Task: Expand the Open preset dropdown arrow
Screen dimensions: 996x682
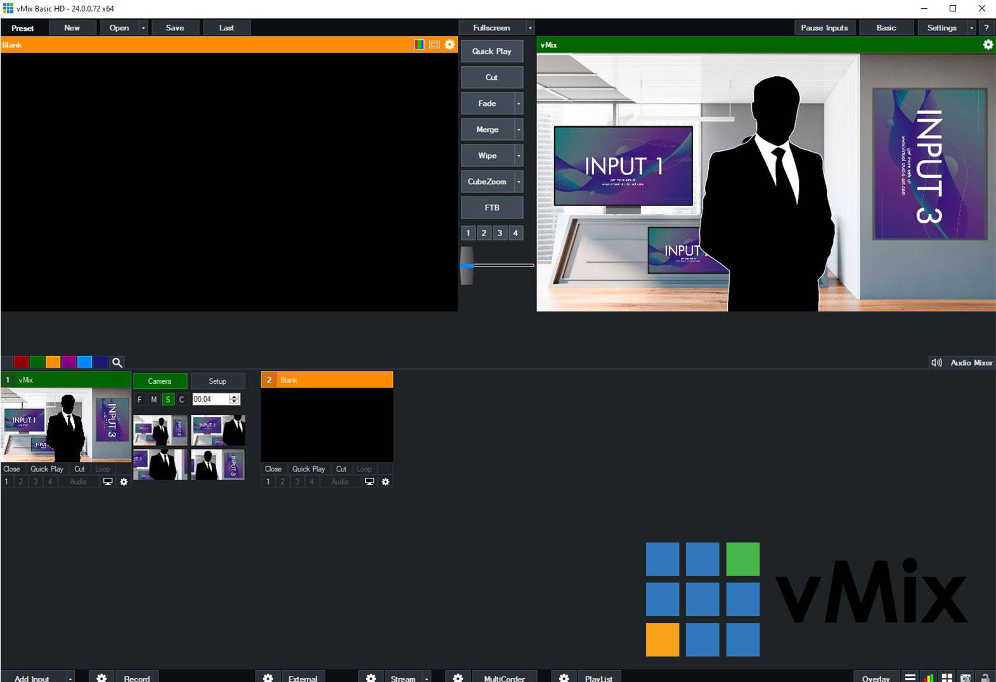Action: click(143, 28)
